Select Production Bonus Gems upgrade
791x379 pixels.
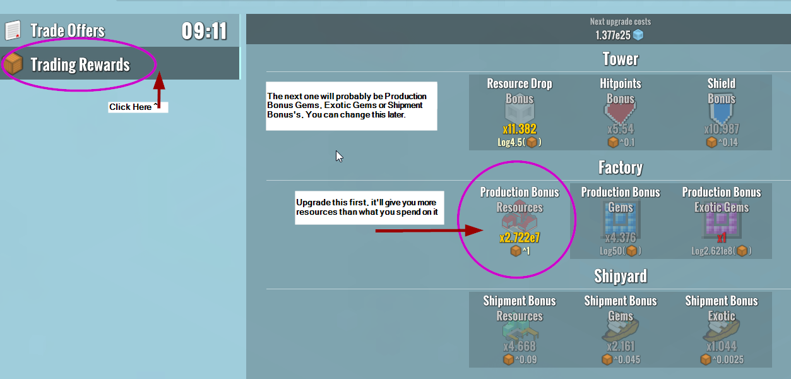[x=621, y=221]
